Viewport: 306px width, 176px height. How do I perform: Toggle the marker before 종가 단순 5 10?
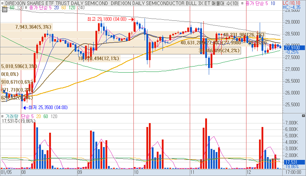click(x=243, y=3)
